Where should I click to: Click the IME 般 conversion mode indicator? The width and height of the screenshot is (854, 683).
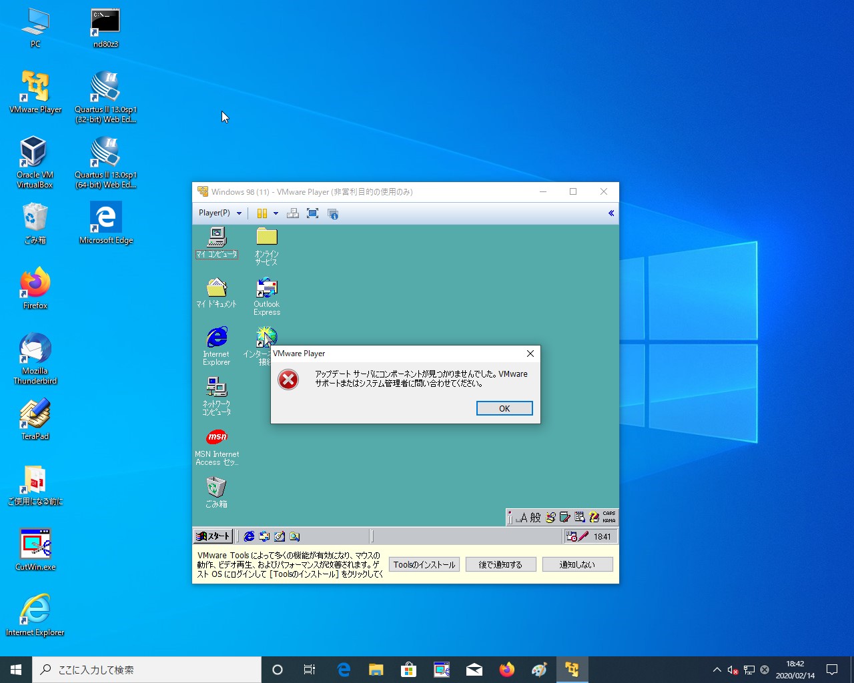[536, 518]
